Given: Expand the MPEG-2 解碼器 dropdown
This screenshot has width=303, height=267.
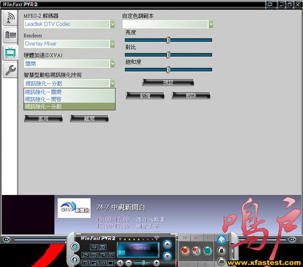Looking at the screenshot, I should click(113, 24).
